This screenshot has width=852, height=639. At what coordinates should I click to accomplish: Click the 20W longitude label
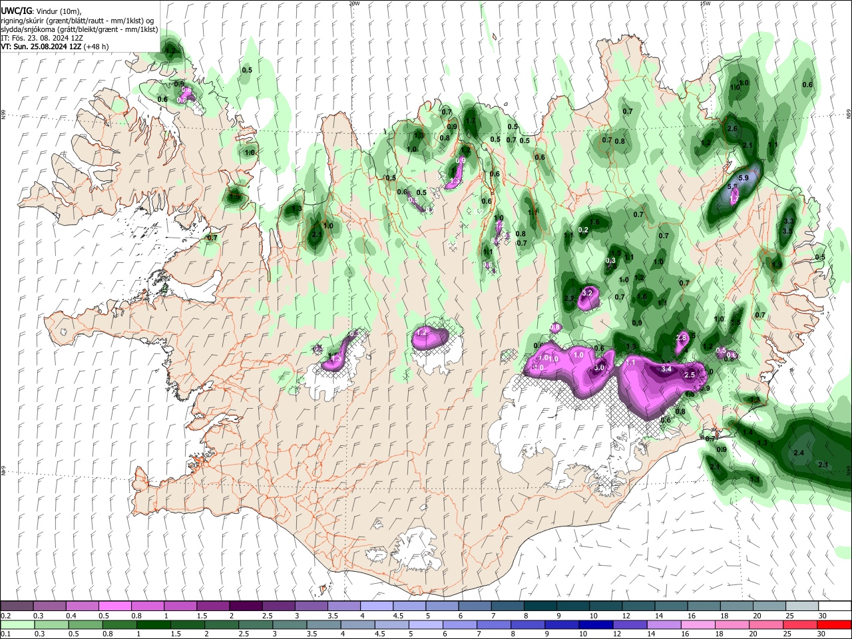tap(354, 3)
